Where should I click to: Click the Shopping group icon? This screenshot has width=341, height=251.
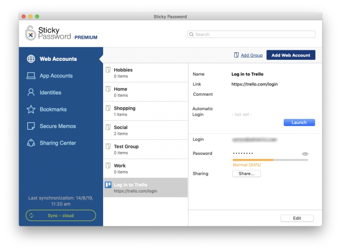pos(108,108)
